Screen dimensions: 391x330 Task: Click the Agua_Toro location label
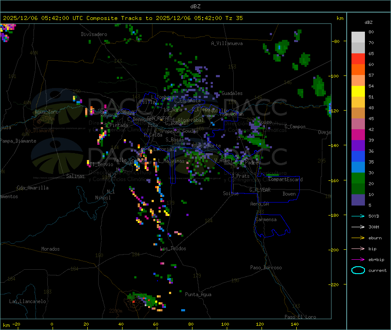[46, 112]
